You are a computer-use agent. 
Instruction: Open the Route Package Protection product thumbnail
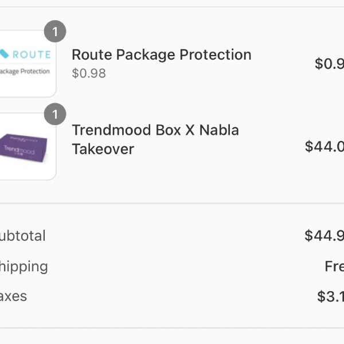pyautogui.click(x=28, y=64)
